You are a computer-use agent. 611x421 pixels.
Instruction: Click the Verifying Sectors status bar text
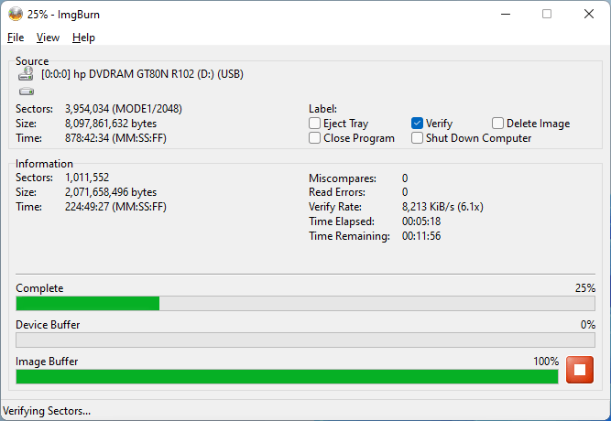(47, 411)
